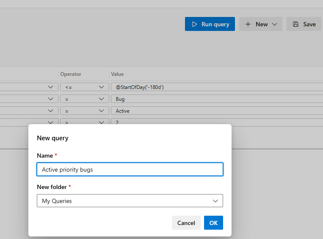Image resolution: width=323 pixels, height=239 pixels.
Task: Open the New dropdown button
Action: [261, 24]
